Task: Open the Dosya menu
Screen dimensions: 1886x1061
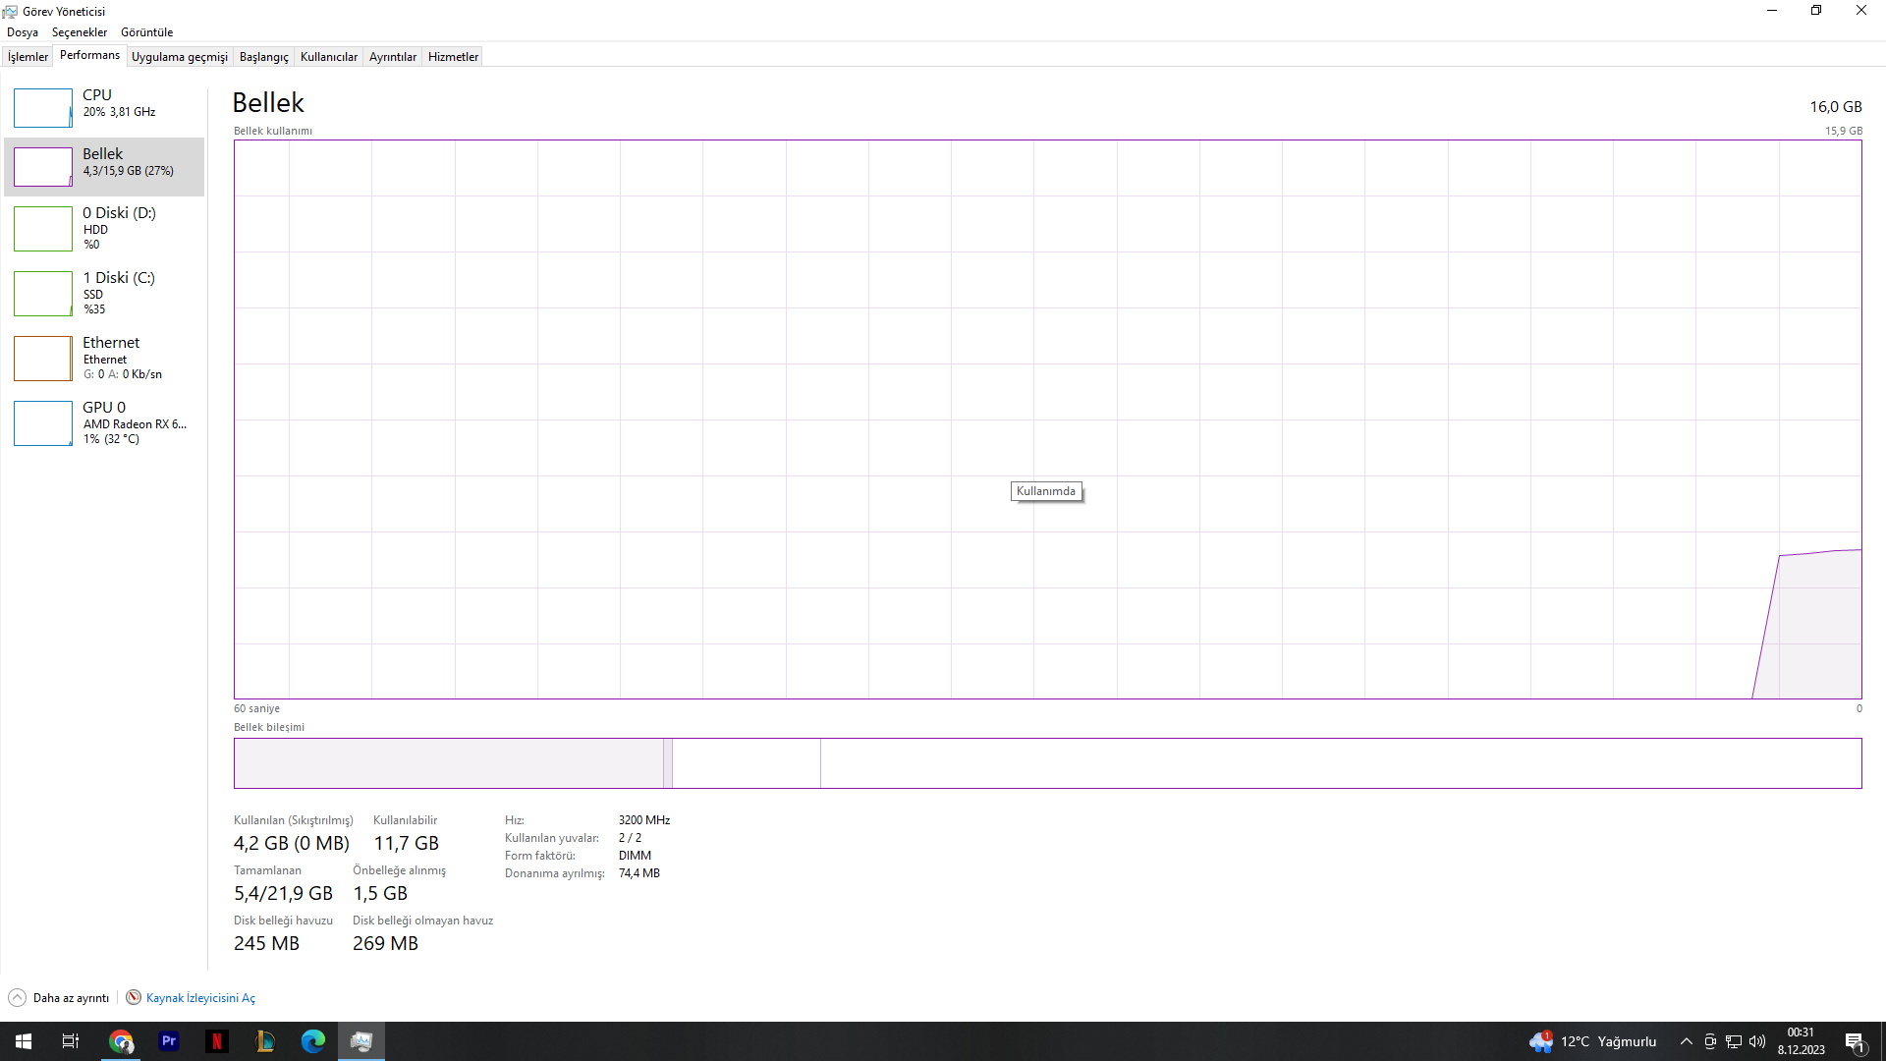Action: (23, 32)
